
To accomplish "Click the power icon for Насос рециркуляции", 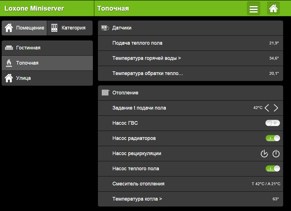I will 276,154.
